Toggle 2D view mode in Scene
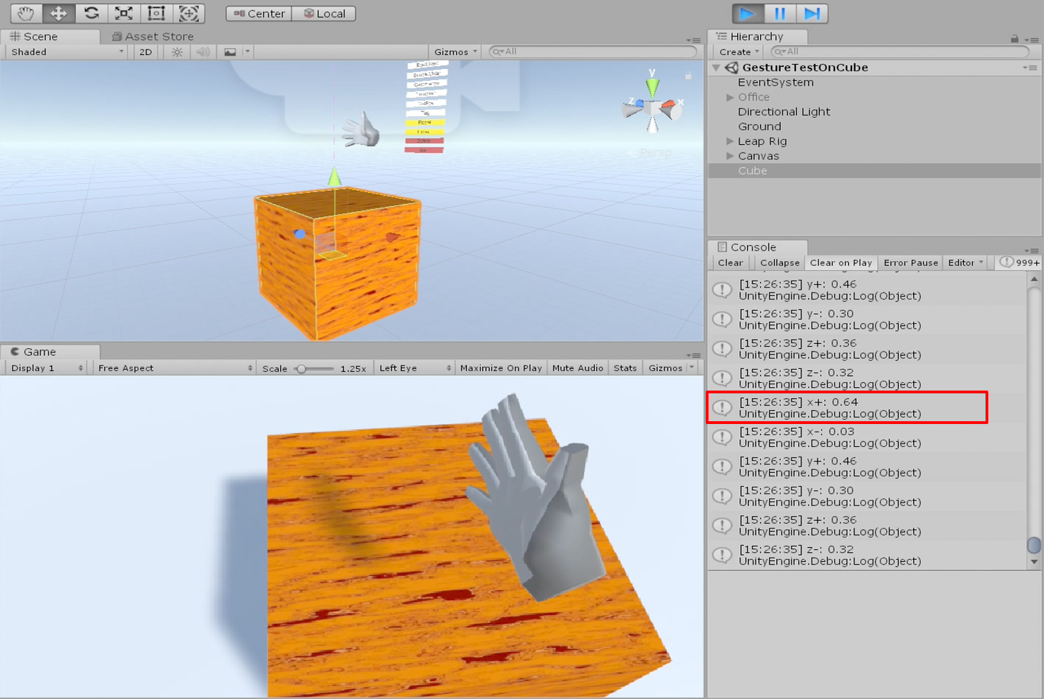Image resolution: width=1044 pixels, height=699 pixels. click(145, 52)
